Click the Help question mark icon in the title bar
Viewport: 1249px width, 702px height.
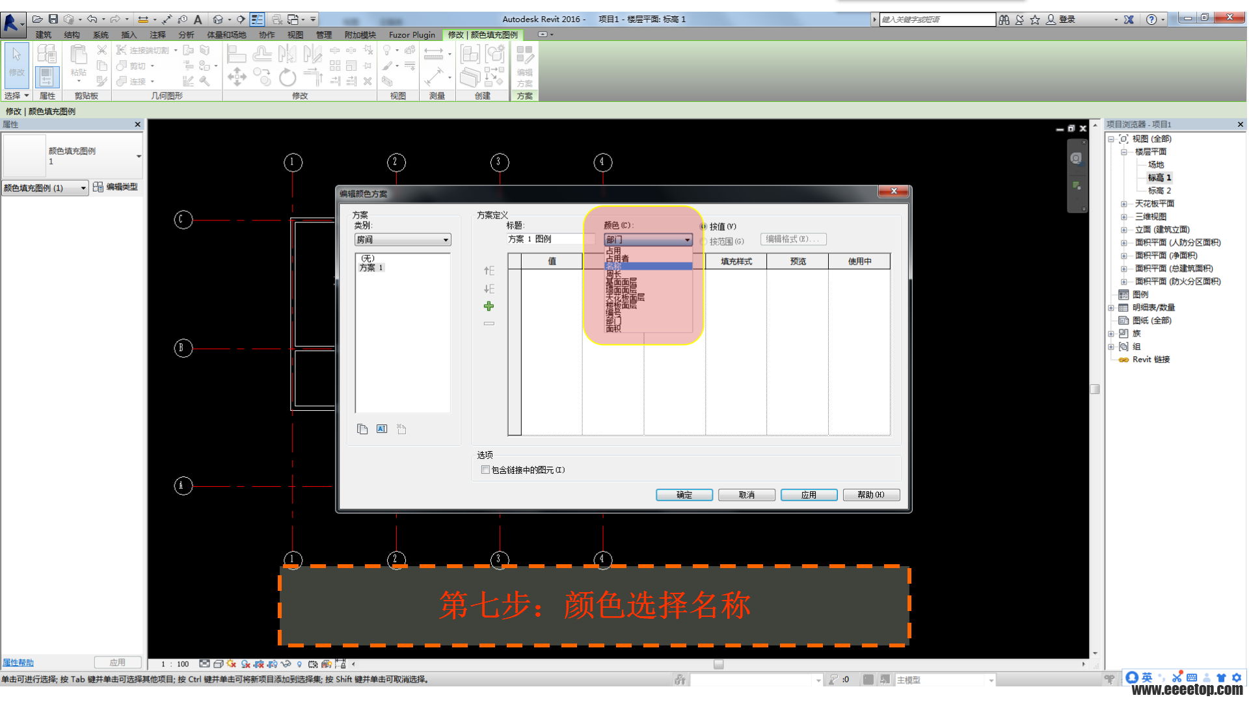1151,19
